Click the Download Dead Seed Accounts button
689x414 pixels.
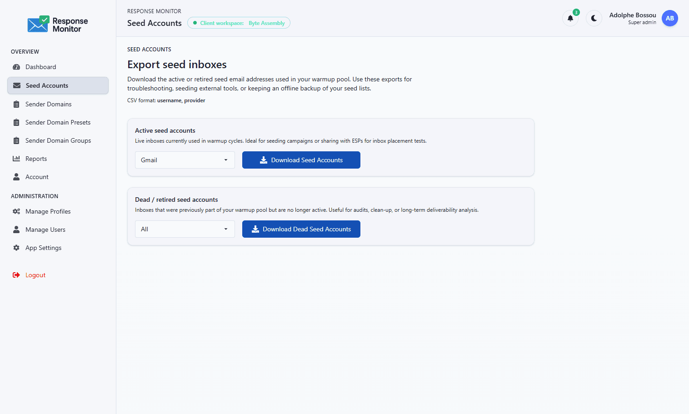pos(301,229)
